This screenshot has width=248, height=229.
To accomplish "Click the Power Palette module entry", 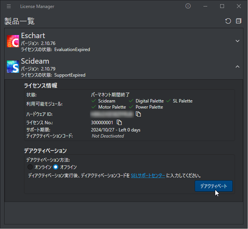I will point(146,107).
